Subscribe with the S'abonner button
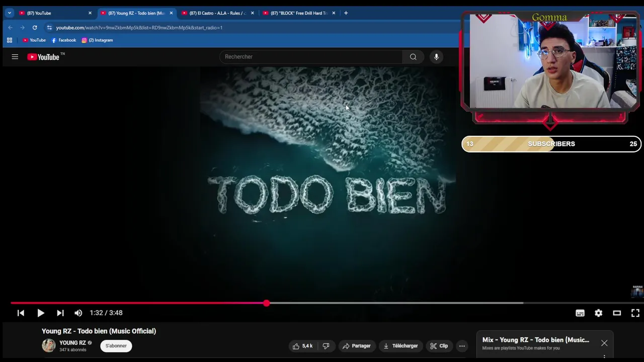The width and height of the screenshot is (644, 362). pos(116,346)
